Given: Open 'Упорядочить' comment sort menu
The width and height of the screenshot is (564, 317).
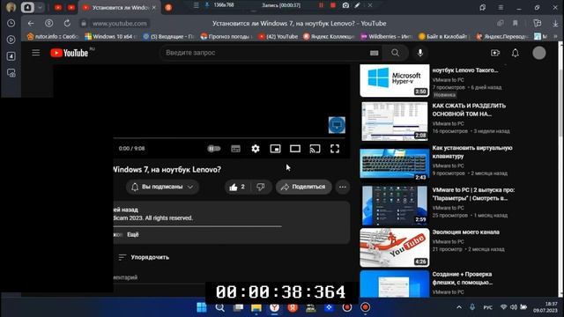Looking at the screenshot, I should point(144,257).
